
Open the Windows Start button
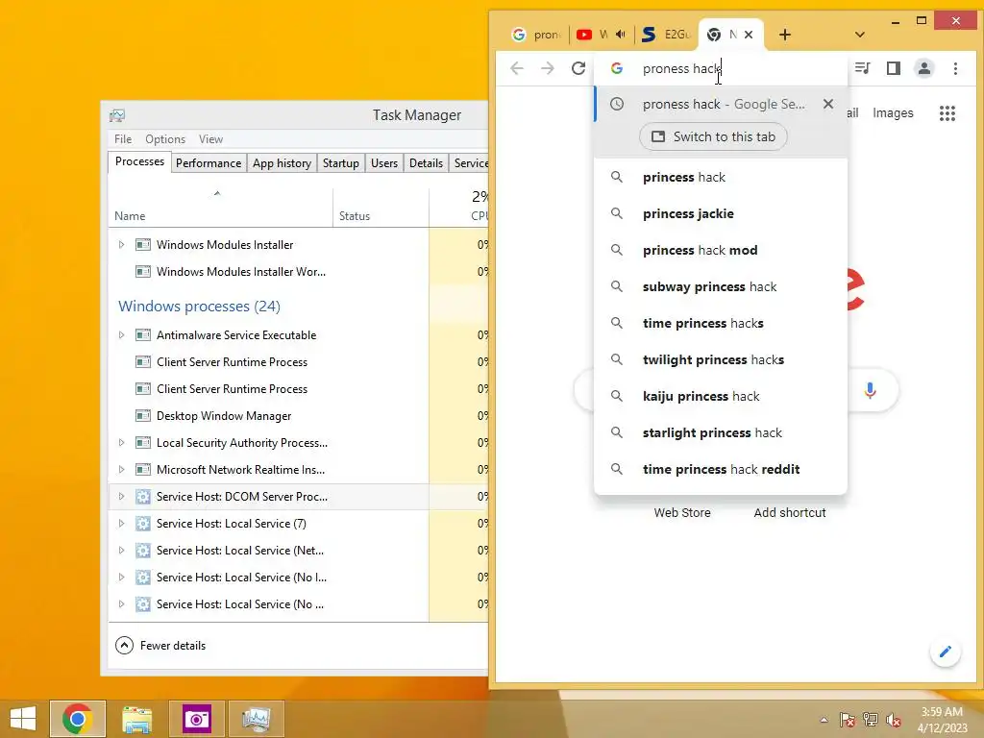click(23, 719)
